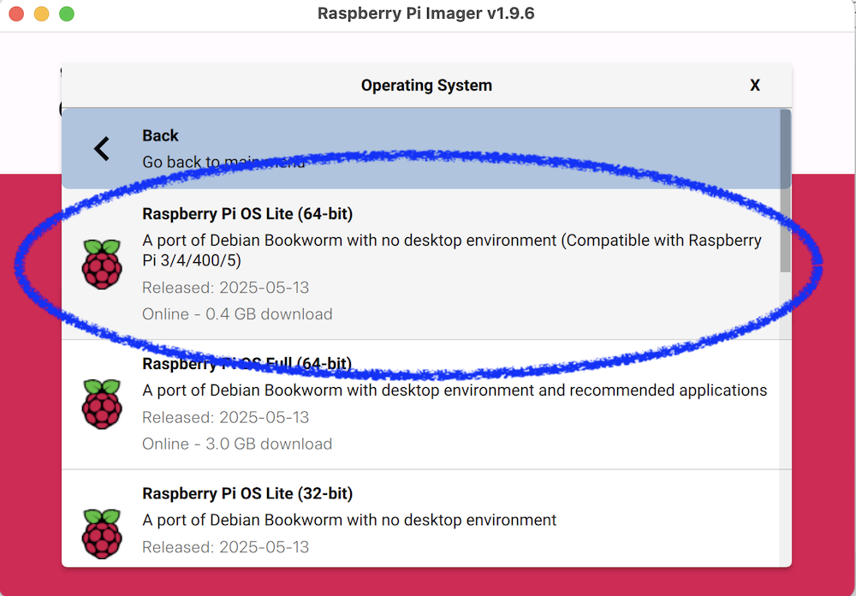Click the raspberry icon for OS Full (64-bit)
Screen dimensions: 856x596
(x=102, y=404)
